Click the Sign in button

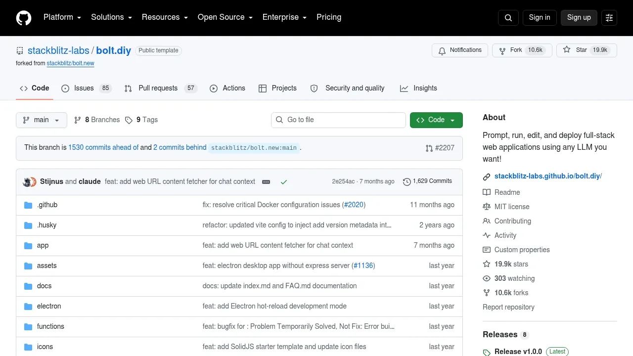pos(540,17)
